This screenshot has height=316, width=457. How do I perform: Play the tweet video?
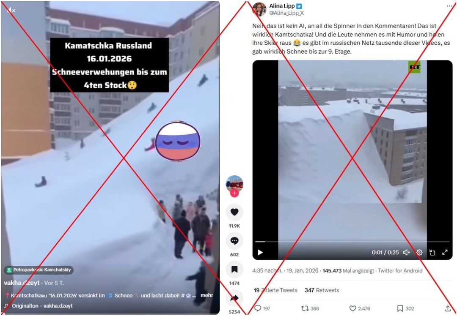260,252
